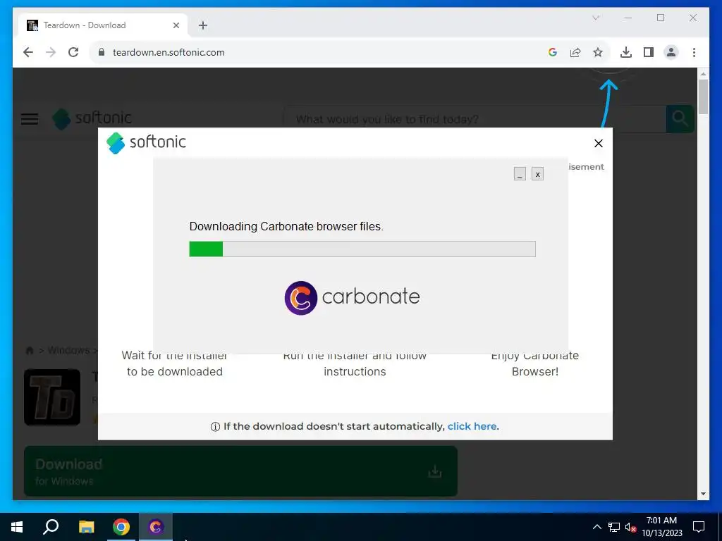Click the page scrollbar up arrow
This screenshot has width=722, height=541.
pyautogui.click(x=703, y=73)
